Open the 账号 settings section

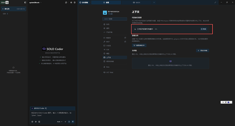click(x=115, y=25)
